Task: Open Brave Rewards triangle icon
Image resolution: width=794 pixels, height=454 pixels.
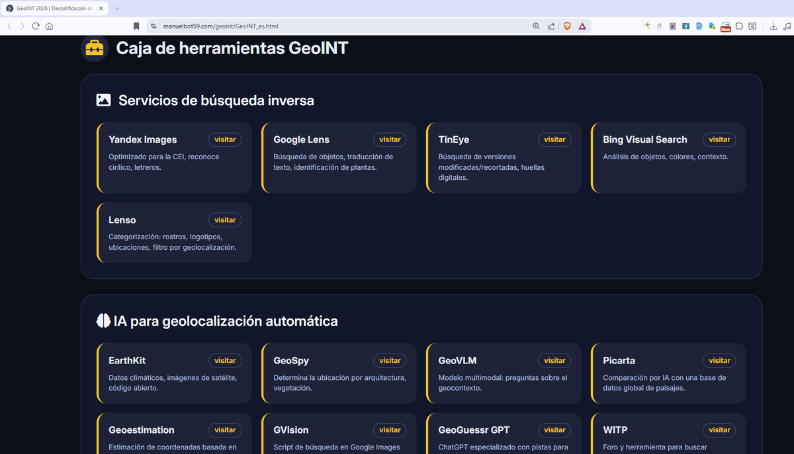Action: tap(582, 26)
